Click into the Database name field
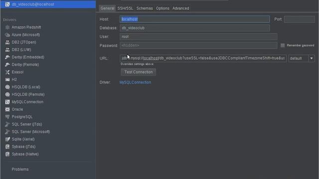This screenshot has width=319, height=179. click(x=195, y=28)
